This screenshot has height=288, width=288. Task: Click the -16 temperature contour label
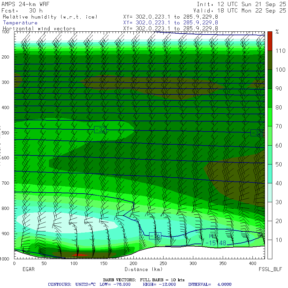click(155, 236)
